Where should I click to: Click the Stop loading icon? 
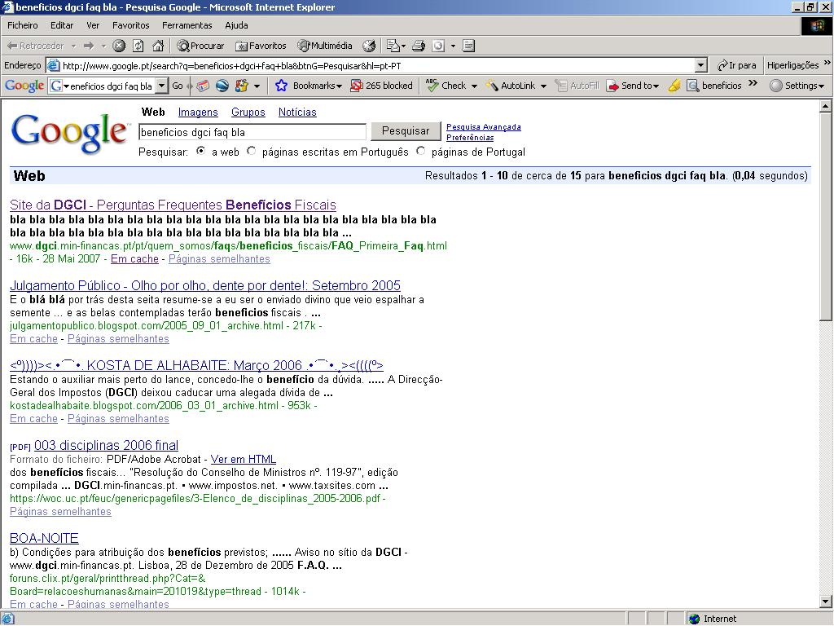pyautogui.click(x=119, y=46)
